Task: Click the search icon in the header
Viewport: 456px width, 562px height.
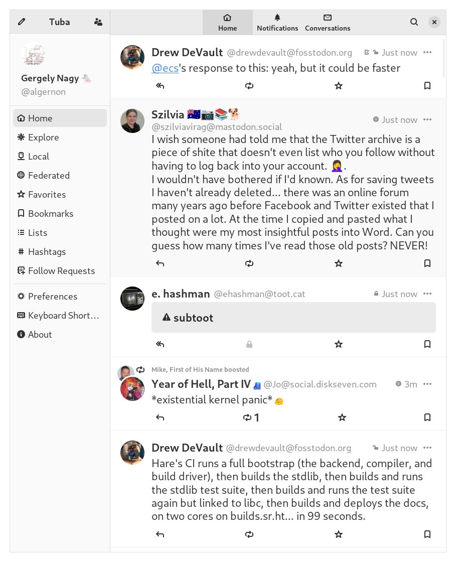Action: (414, 22)
